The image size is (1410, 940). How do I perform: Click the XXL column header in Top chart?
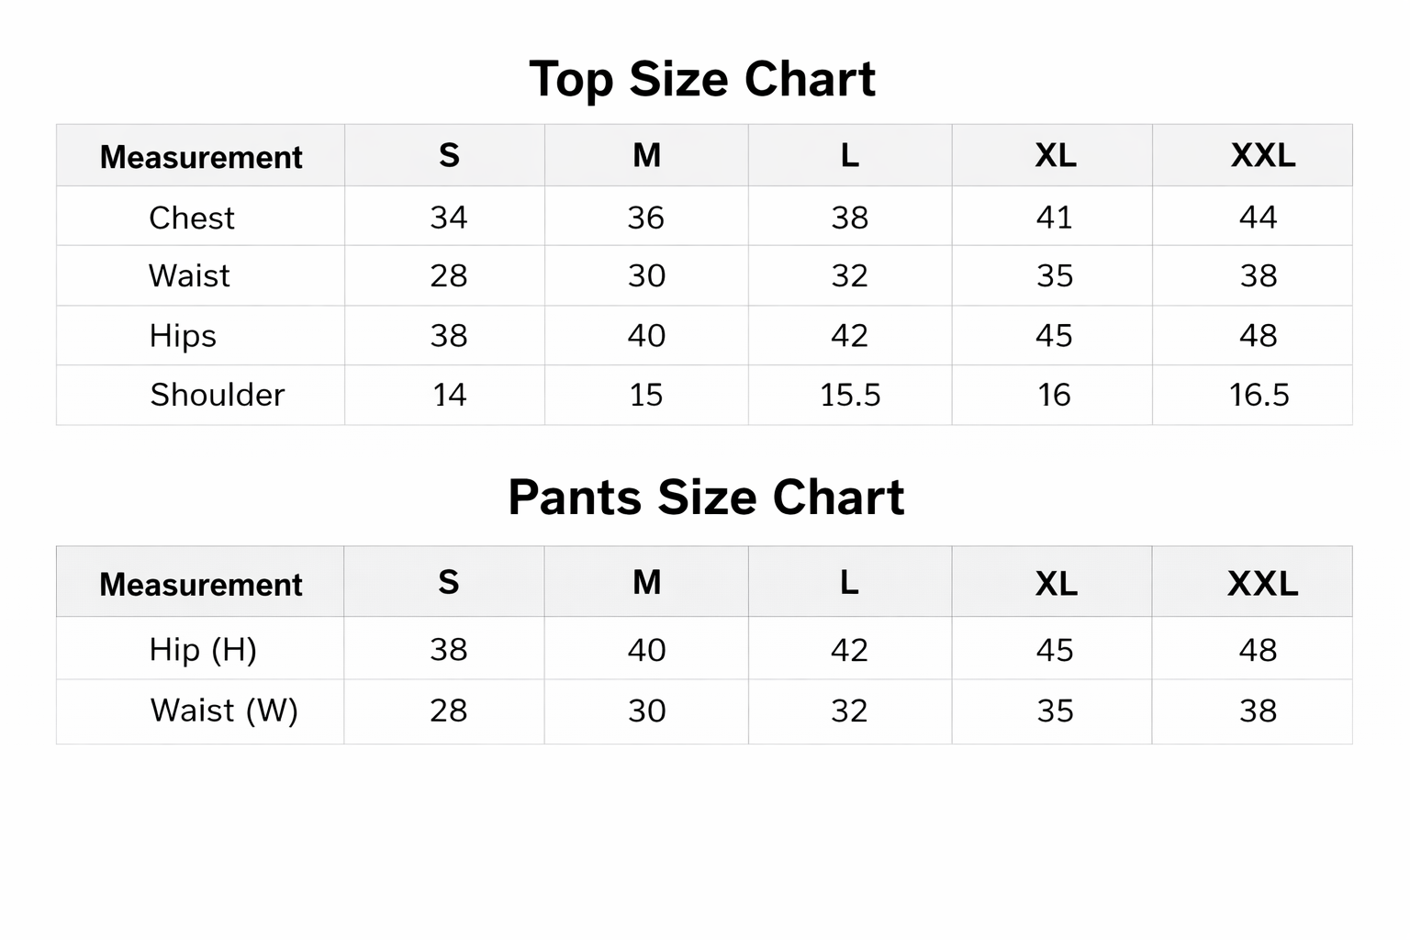click(x=1262, y=156)
